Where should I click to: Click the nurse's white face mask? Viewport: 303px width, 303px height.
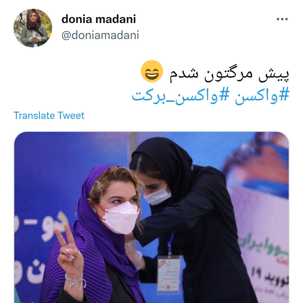(157, 196)
